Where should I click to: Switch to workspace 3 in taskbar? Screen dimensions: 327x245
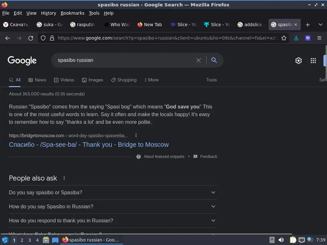[30, 240]
